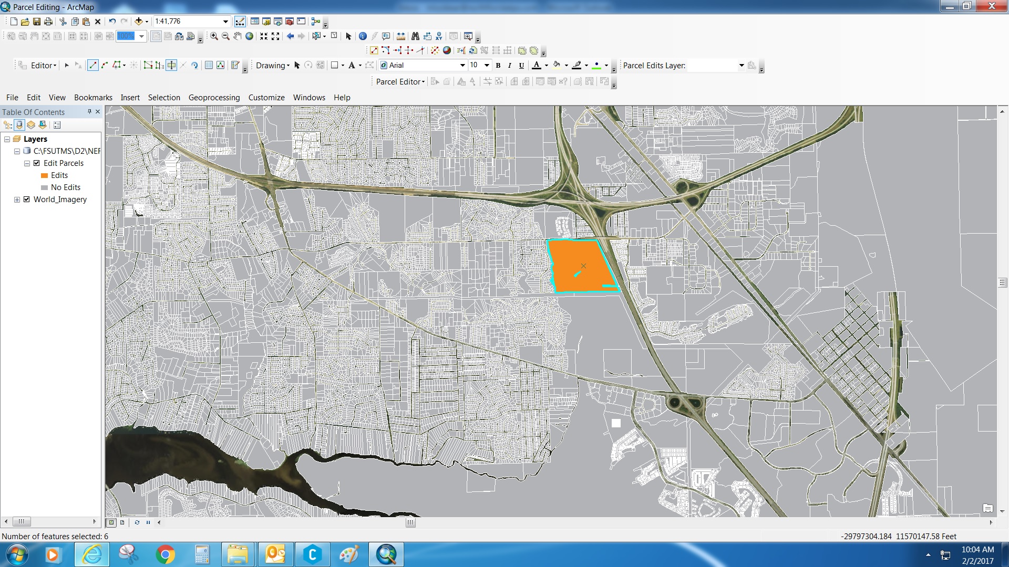Select the Identify tool

coord(363,36)
